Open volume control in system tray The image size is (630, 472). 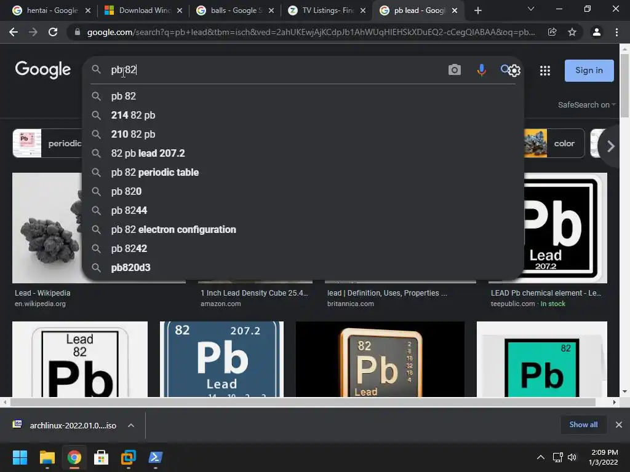click(x=572, y=457)
